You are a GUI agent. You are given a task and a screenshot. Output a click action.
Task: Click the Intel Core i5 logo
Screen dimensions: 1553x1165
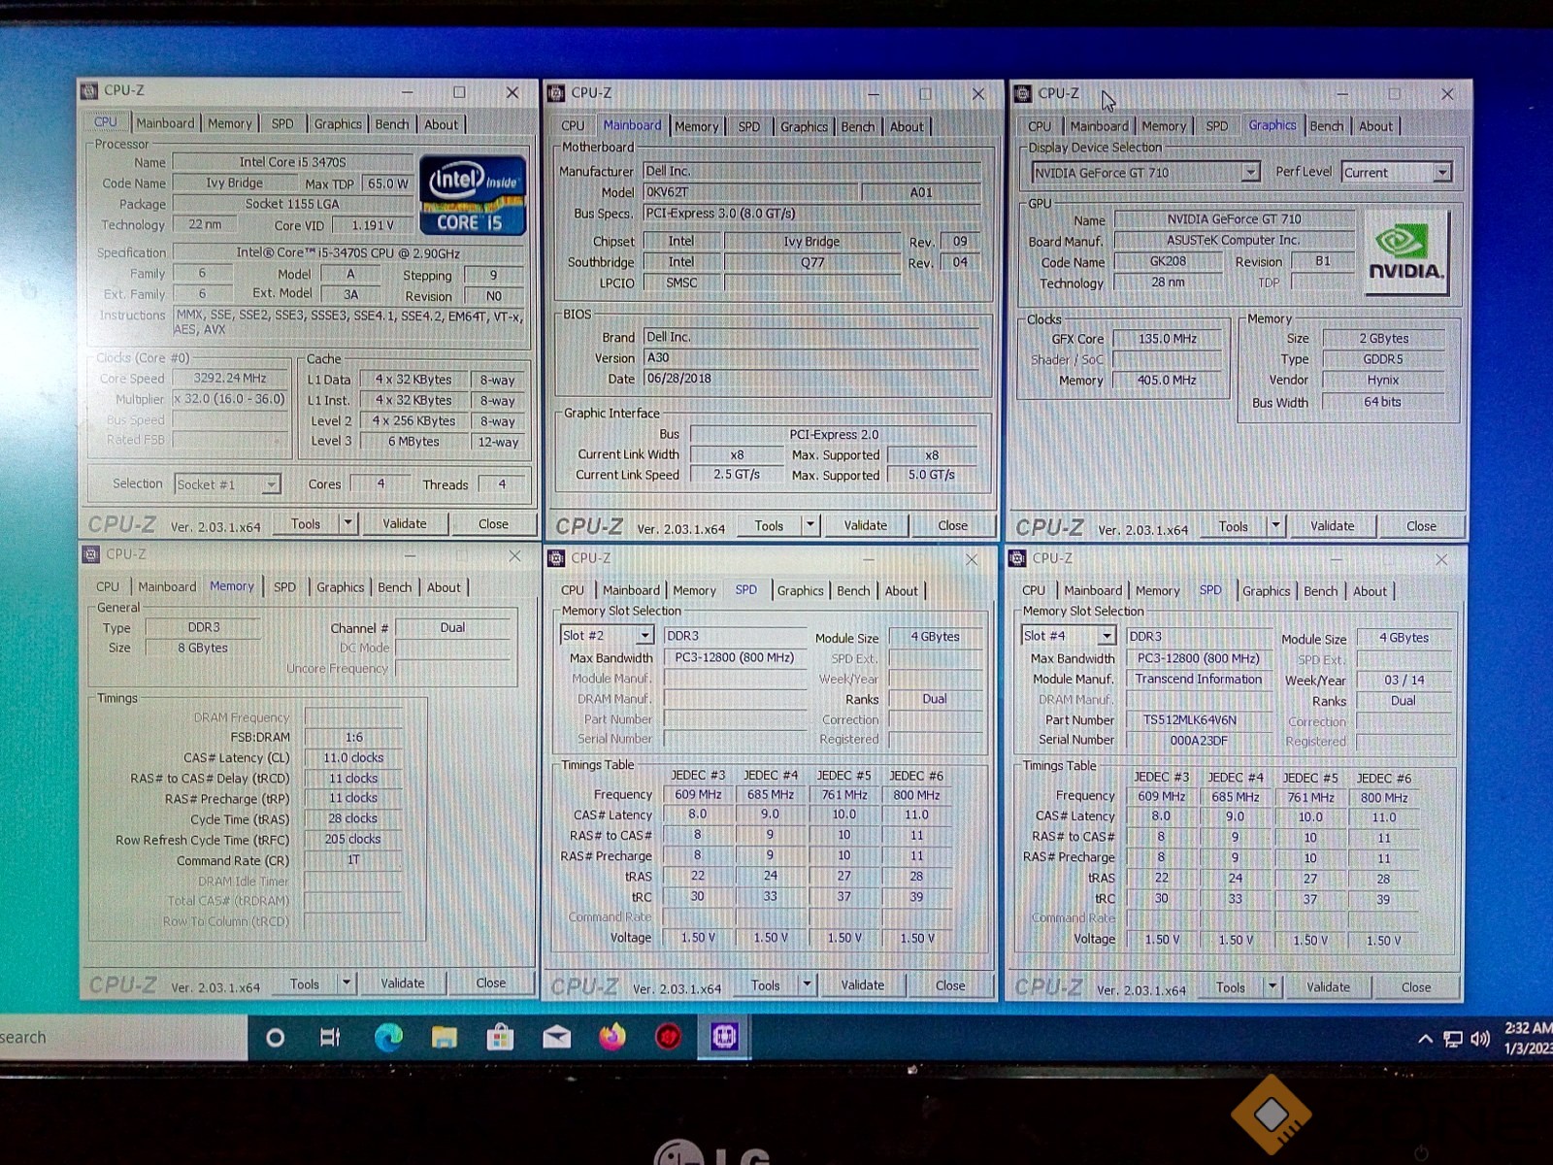pos(473,194)
